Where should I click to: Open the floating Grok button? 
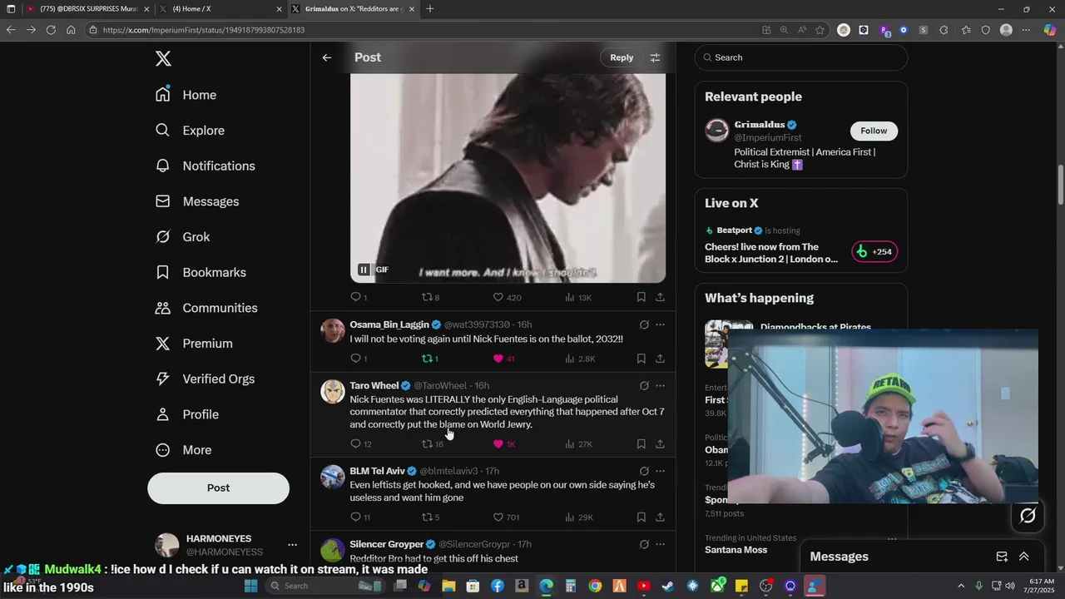(x=1028, y=516)
